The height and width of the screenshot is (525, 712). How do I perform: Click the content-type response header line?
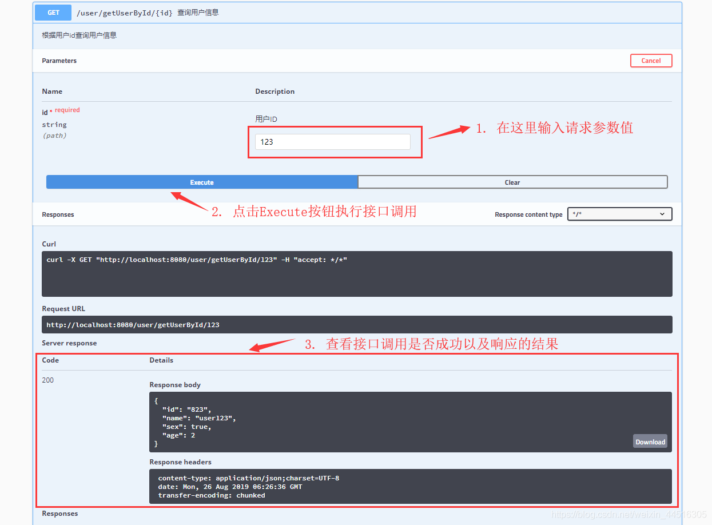(x=249, y=478)
